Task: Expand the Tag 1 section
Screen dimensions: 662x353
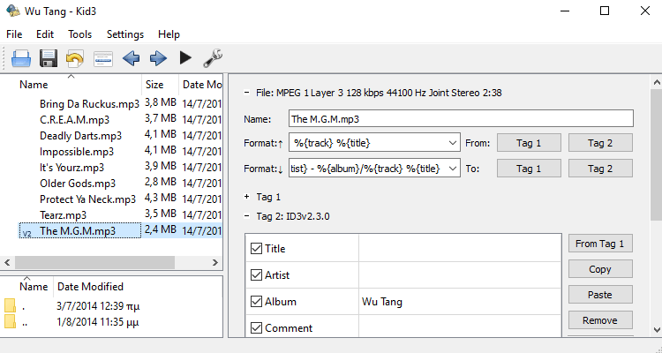Action: [247, 197]
